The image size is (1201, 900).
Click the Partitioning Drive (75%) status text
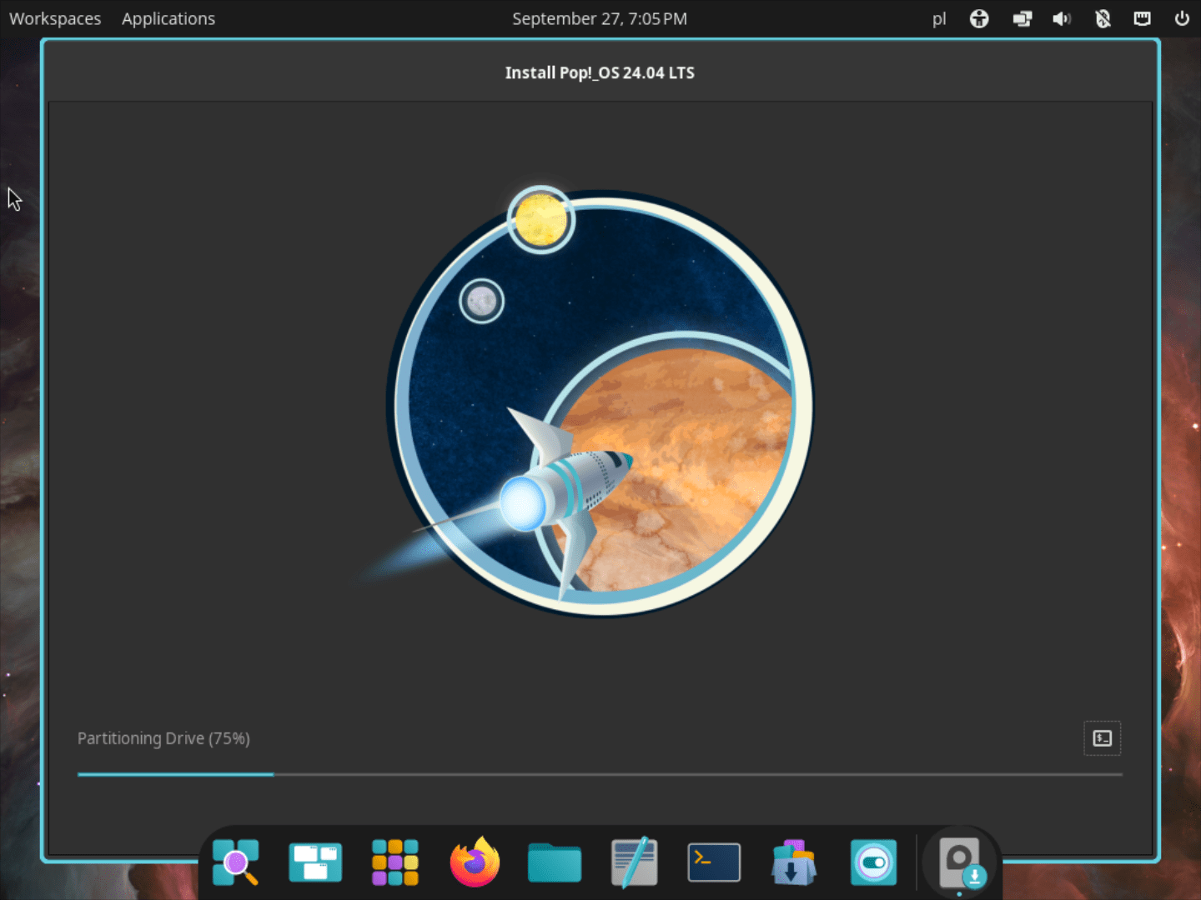click(163, 738)
